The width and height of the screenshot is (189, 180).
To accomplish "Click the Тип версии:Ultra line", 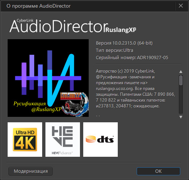I will click(114, 50).
